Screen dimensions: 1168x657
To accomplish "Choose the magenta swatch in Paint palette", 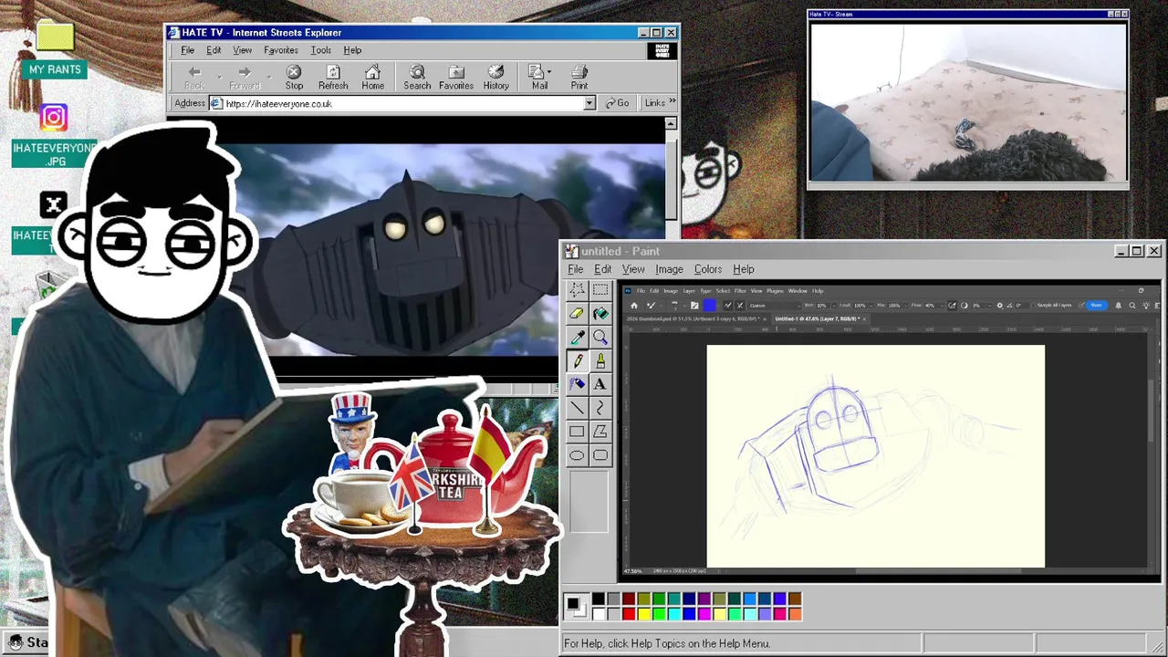I will click(x=704, y=614).
